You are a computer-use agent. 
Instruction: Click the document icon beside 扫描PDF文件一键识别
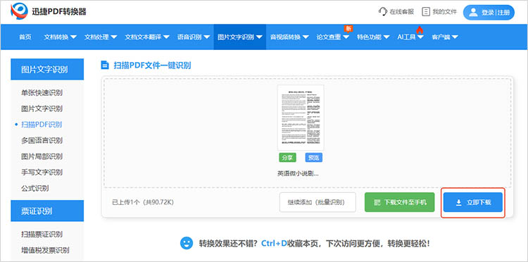tap(105, 65)
